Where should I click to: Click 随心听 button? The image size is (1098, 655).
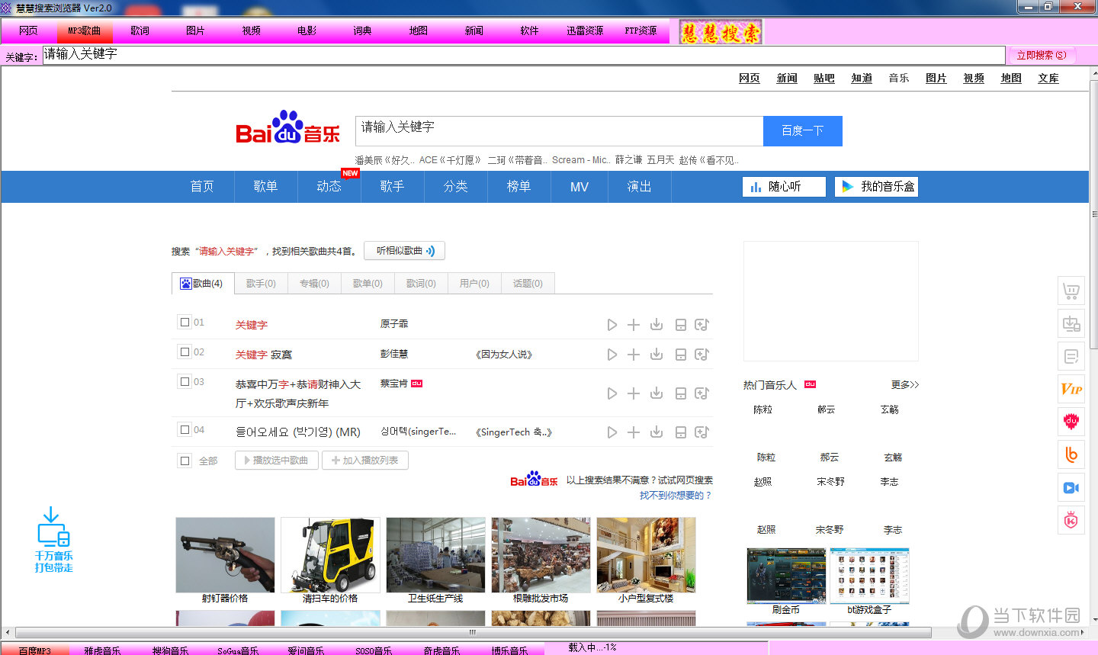[x=784, y=187]
